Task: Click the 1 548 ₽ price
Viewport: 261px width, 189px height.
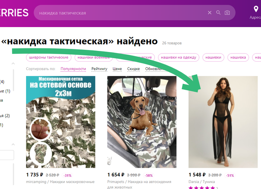Action: point(197,175)
